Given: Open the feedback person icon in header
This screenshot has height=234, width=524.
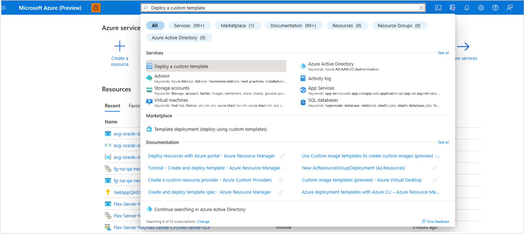Looking at the screenshot, I should (509, 8).
